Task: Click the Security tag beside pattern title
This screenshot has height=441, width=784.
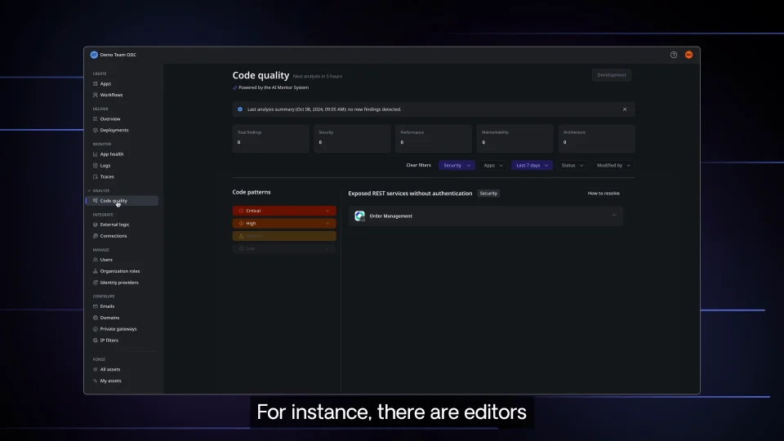Action: [488, 193]
